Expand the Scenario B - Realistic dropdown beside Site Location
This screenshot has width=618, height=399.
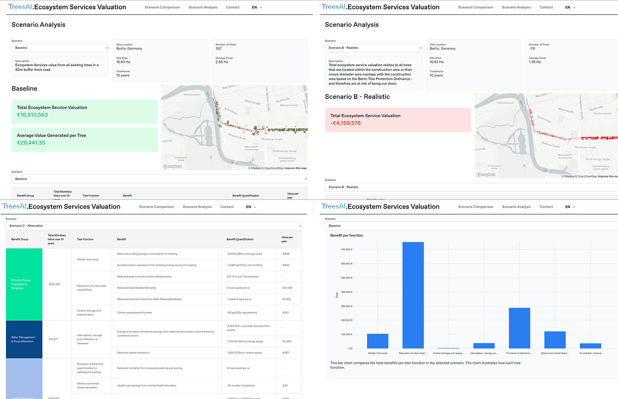pyautogui.click(x=374, y=48)
